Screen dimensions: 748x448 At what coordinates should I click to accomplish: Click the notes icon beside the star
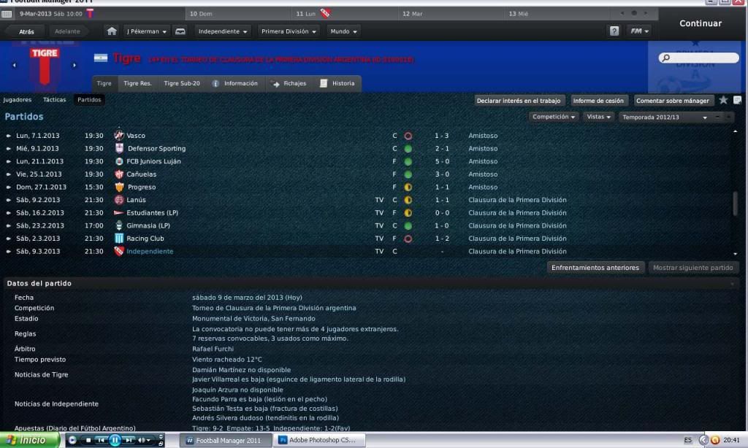[737, 100]
